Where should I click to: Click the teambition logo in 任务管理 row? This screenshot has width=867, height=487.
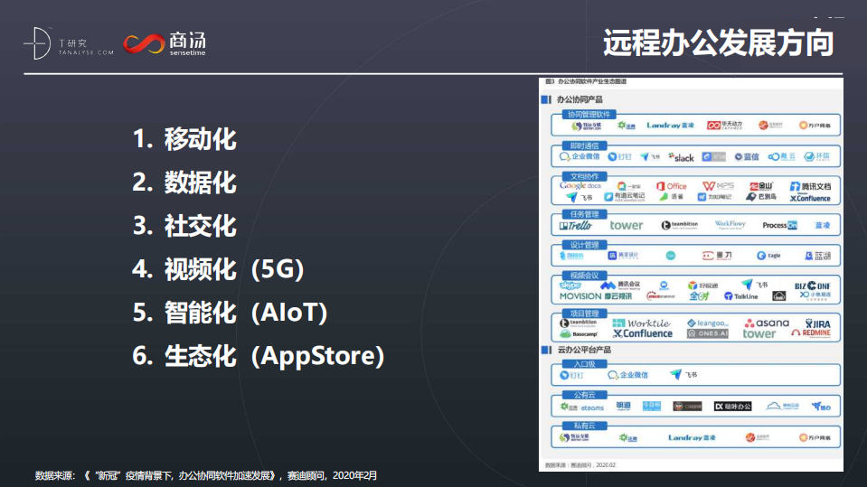pos(680,225)
